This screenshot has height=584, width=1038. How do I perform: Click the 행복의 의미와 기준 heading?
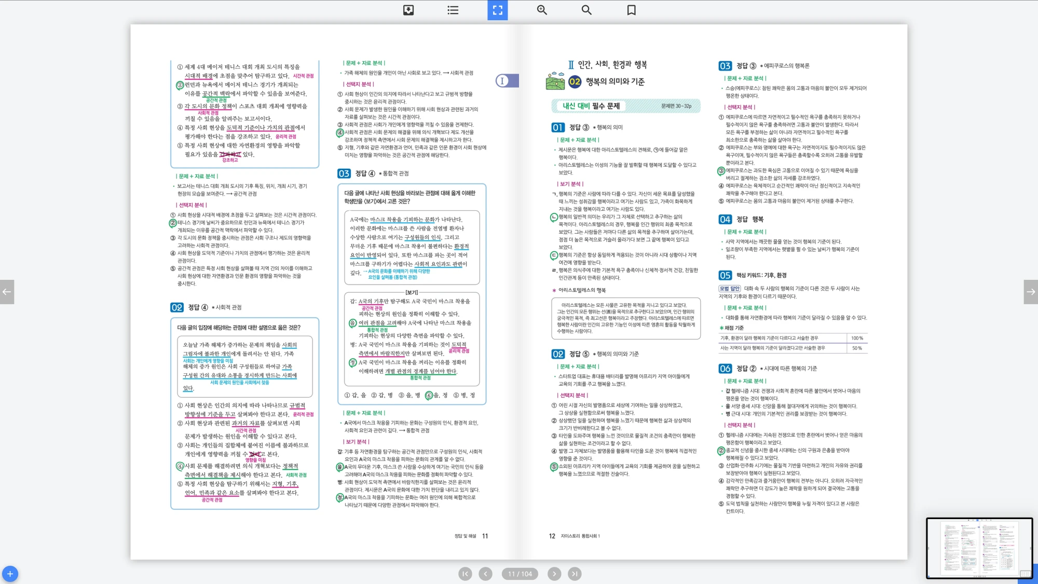point(615,82)
